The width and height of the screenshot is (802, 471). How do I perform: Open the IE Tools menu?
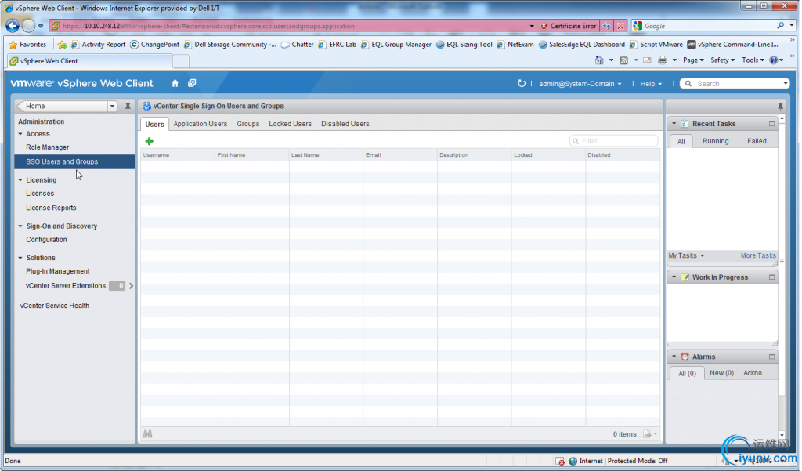(x=753, y=60)
